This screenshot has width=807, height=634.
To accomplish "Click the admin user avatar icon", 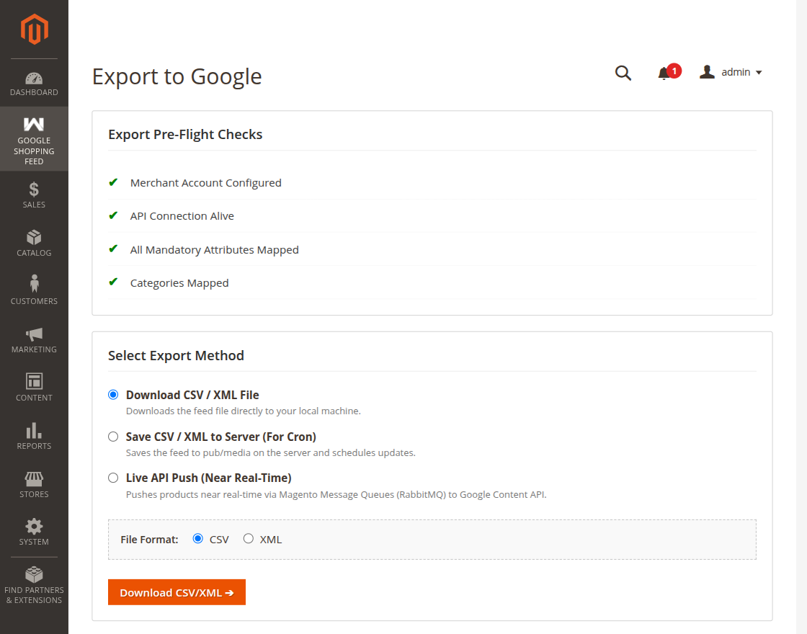I will [x=707, y=72].
